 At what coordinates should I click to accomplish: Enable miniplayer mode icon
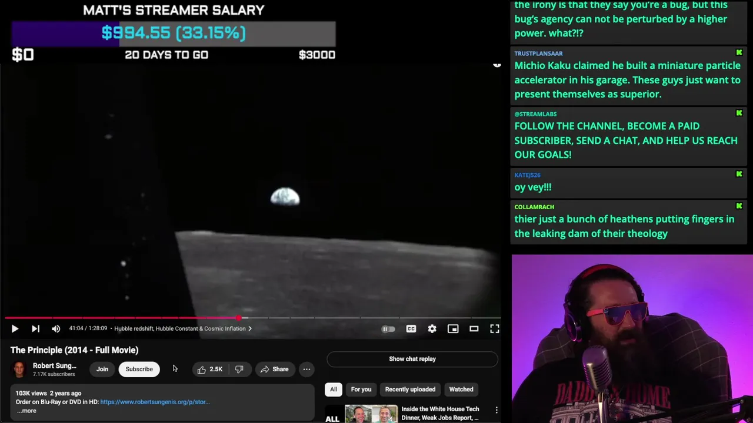[453, 329]
